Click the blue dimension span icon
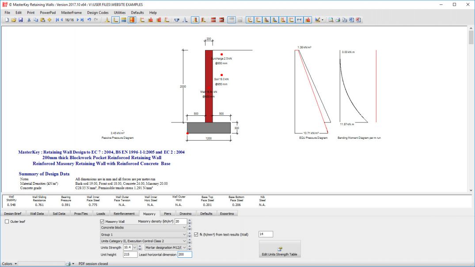This screenshot has height=267, width=475. pos(299,20)
